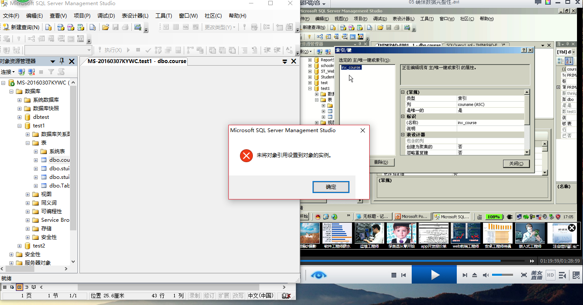The height and width of the screenshot is (305, 583).
Task: Toggle Object Explorer auto-hide pin
Action: click(x=62, y=61)
